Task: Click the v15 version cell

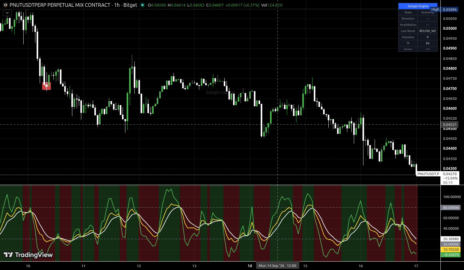Action: click(428, 49)
